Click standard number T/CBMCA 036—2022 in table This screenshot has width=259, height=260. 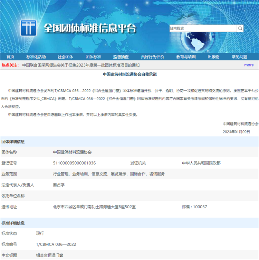[x=56, y=244]
